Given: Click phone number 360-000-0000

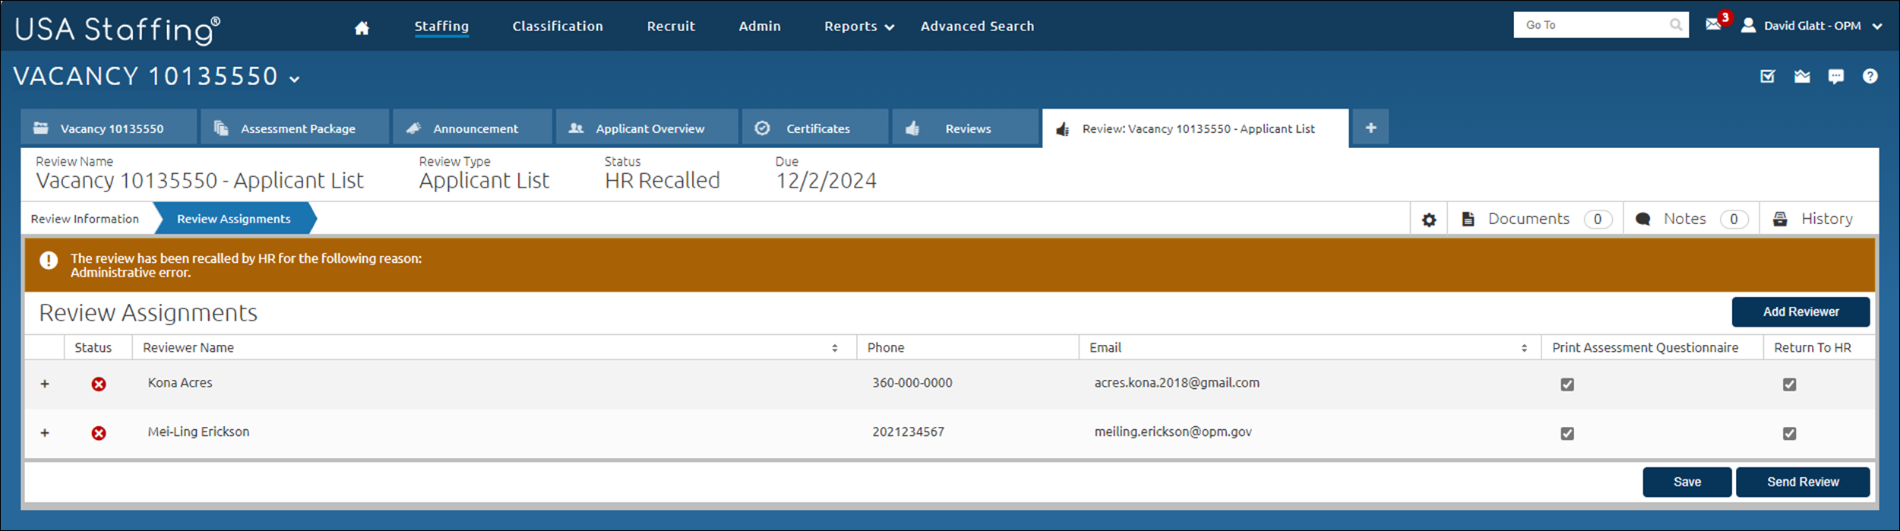Looking at the screenshot, I should point(912,383).
